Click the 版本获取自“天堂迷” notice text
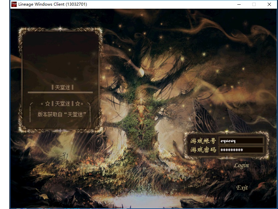278x209 pixels. pos(62,114)
